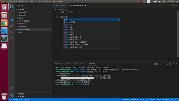Open the Files app in Ubuntu dock
179x101 pixels.
click(4, 15)
